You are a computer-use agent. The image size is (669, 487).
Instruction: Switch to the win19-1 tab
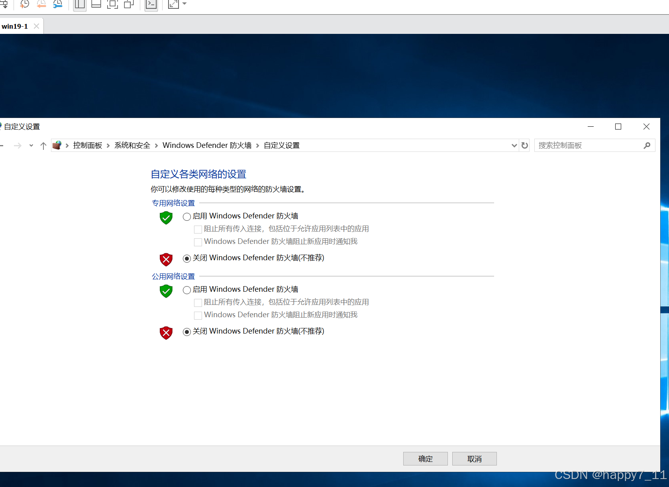click(x=15, y=26)
